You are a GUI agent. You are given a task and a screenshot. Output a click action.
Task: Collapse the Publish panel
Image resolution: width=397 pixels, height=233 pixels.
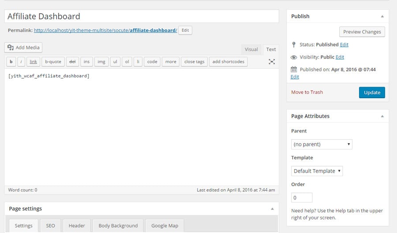(382, 16)
